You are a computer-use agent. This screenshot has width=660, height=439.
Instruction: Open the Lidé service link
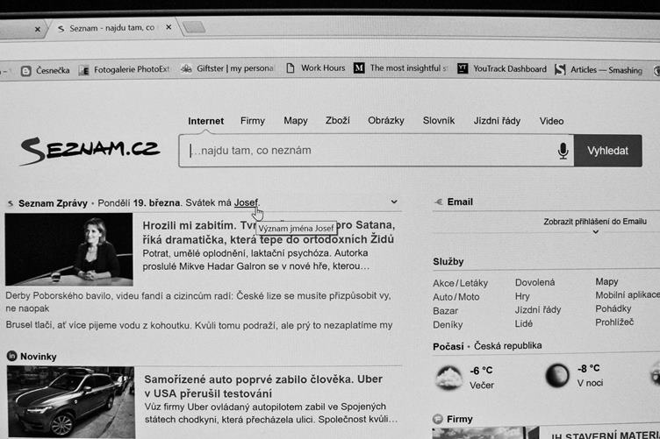[x=524, y=323]
